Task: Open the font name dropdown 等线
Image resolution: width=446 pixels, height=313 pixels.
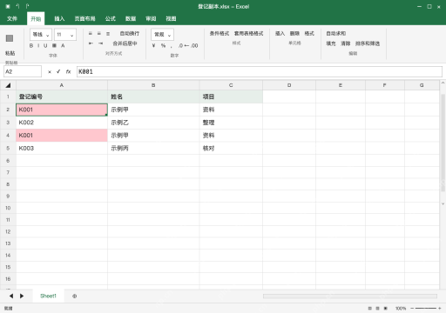Action: coord(41,35)
